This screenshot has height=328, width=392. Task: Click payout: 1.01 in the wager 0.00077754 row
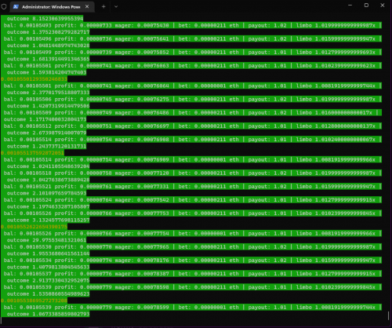click(267, 233)
